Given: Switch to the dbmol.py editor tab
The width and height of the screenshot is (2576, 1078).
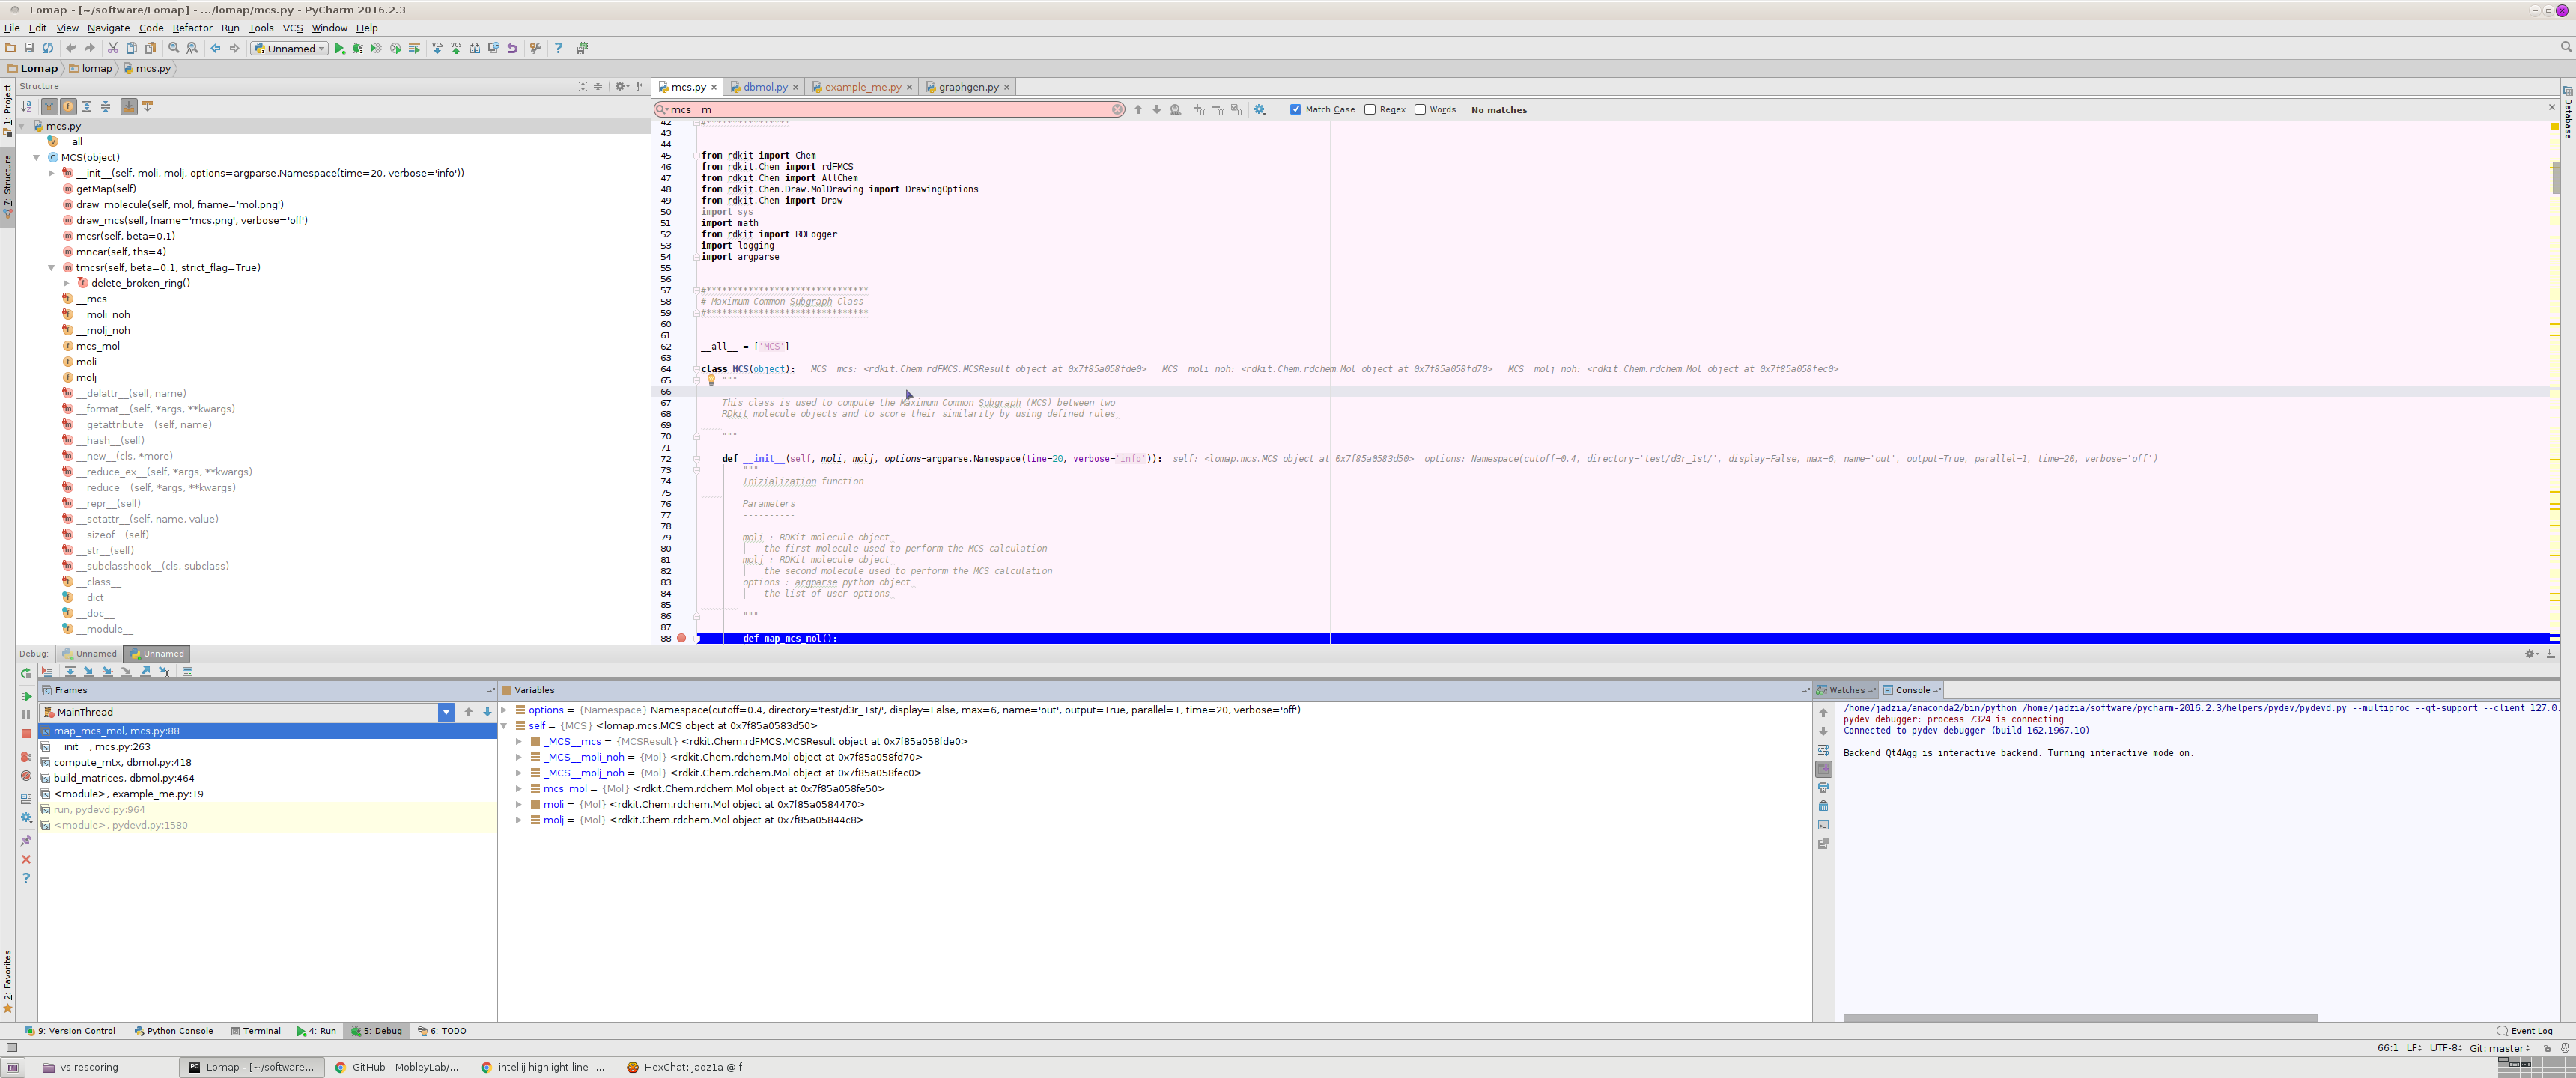Looking at the screenshot, I should (x=764, y=87).
